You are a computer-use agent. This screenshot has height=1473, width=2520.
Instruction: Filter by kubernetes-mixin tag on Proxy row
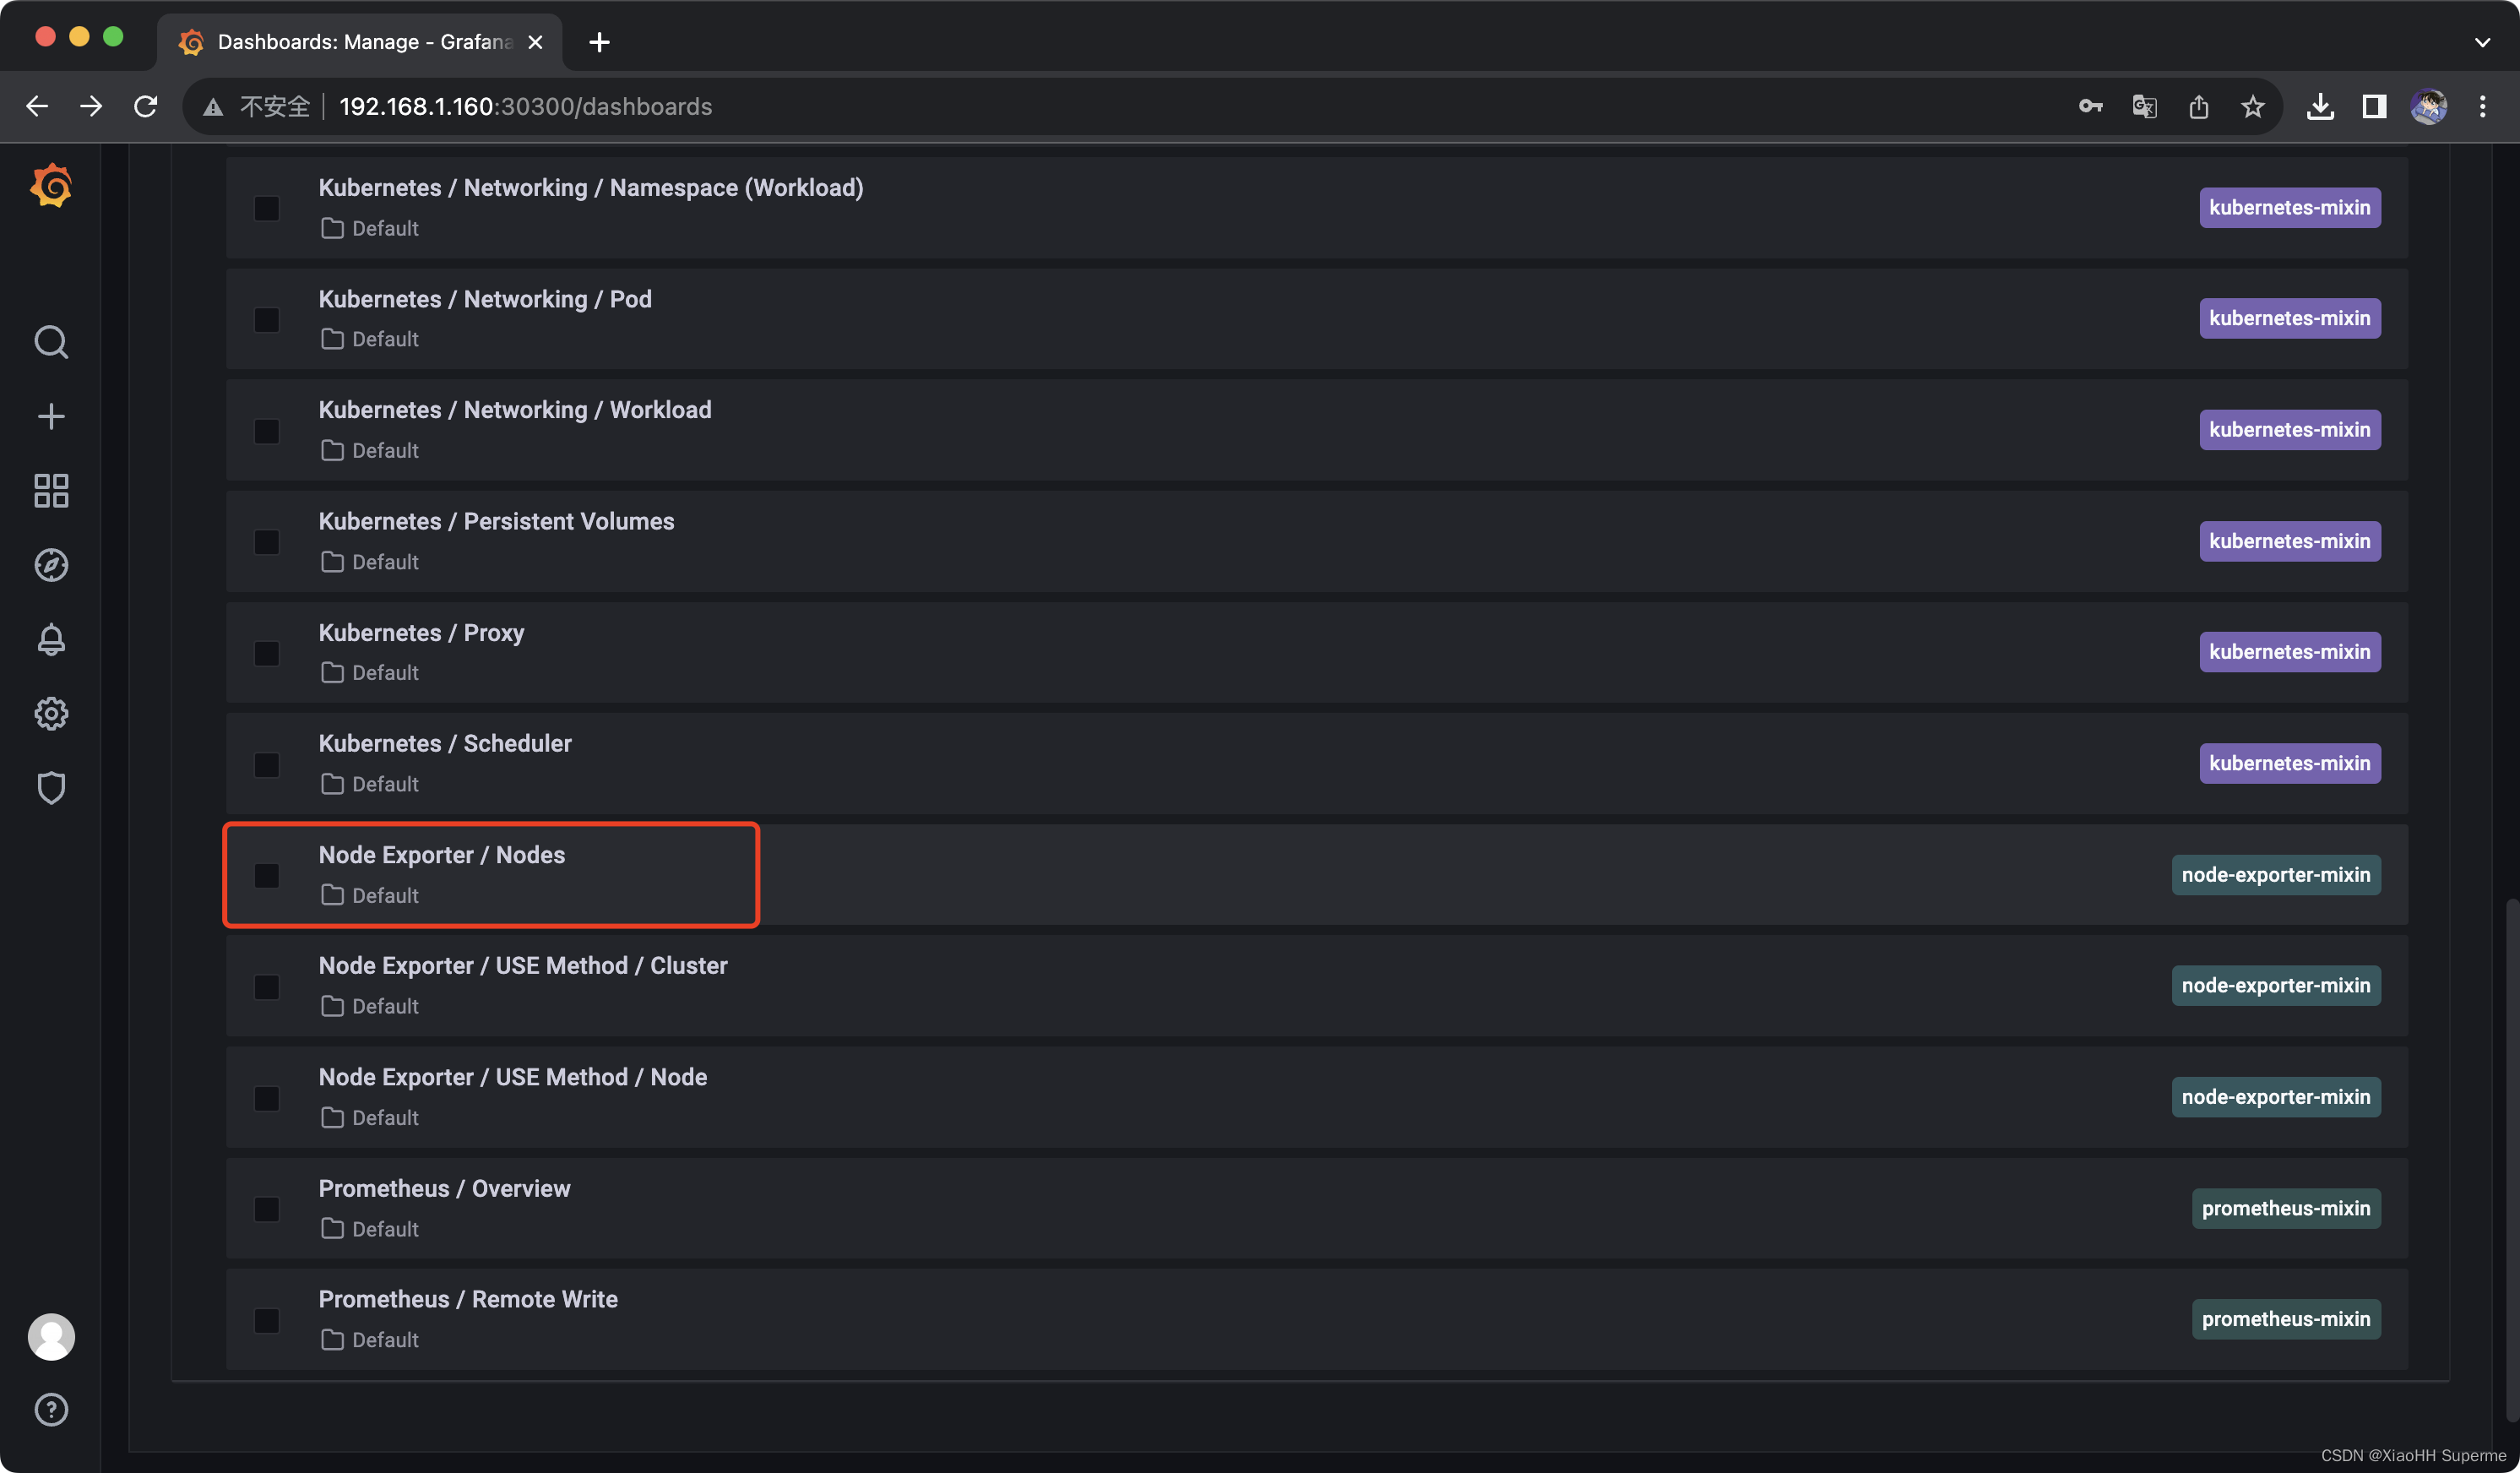coord(2290,652)
